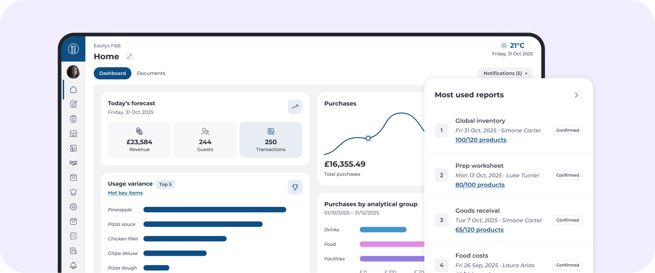Switch to the Documents tab
Viewport: 655px width, 273px height.
(x=151, y=73)
